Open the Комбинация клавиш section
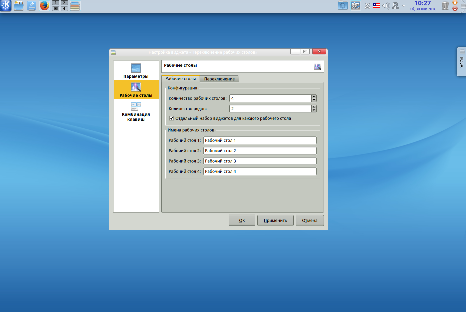466x312 pixels. (136, 111)
